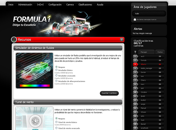Open the Configuración menu
This screenshot has height=130, width=176.
[55, 5]
